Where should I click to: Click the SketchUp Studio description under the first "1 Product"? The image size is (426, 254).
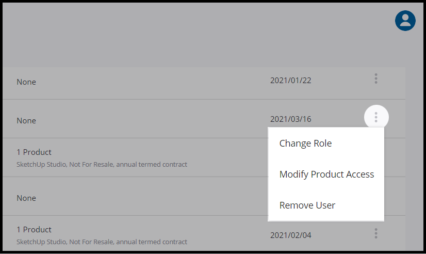click(102, 165)
